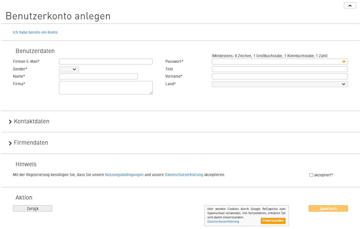Screen dimensions: 362x229
Task: Select the Titel text field
Action: [x=280, y=69]
